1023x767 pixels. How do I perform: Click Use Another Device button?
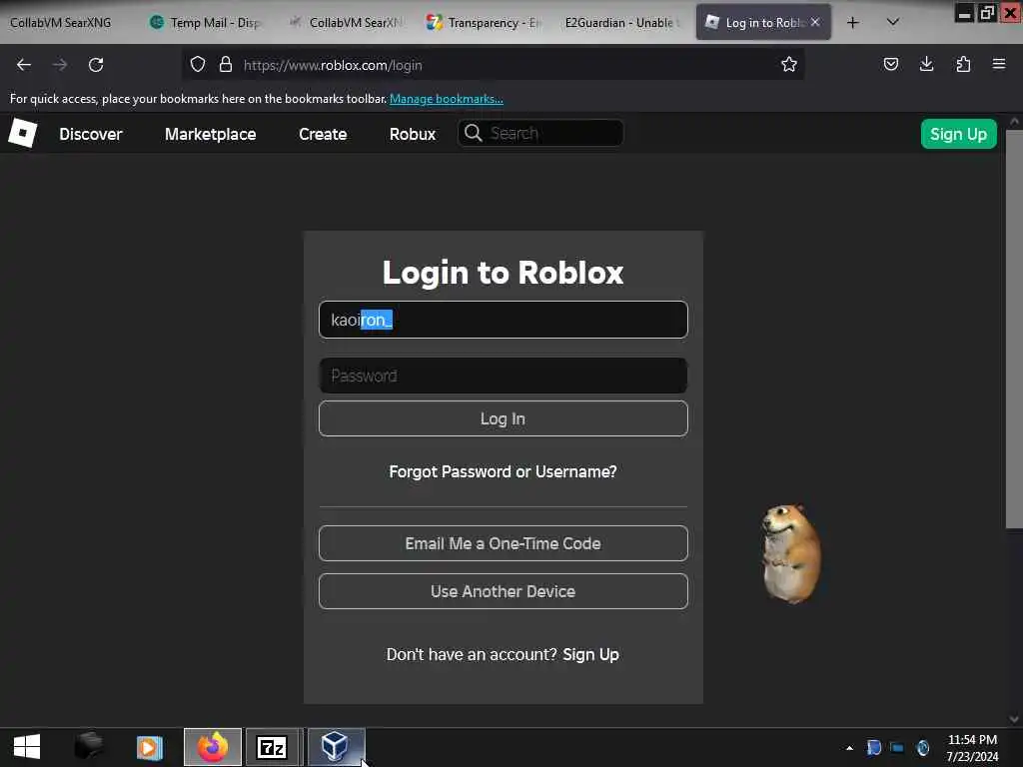[504, 591]
